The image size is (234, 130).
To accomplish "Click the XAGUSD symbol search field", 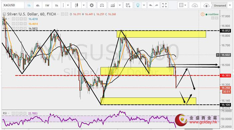I will click(x=13, y=5).
